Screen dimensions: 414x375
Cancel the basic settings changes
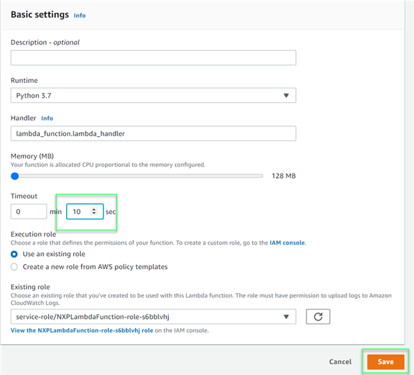(x=340, y=362)
